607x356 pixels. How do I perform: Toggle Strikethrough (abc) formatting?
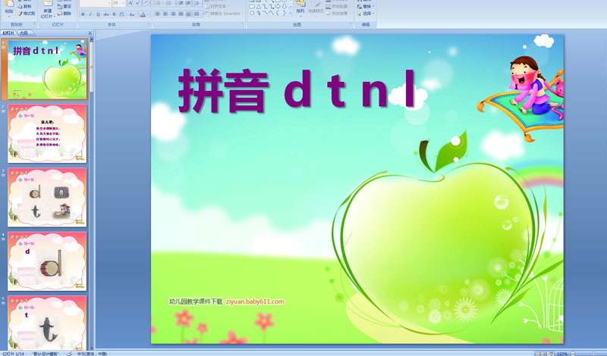click(x=106, y=14)
